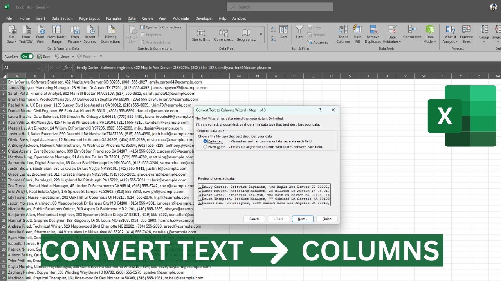
Task: Expand the Data Types gallery arrow
Action: (x=261, y=35)
